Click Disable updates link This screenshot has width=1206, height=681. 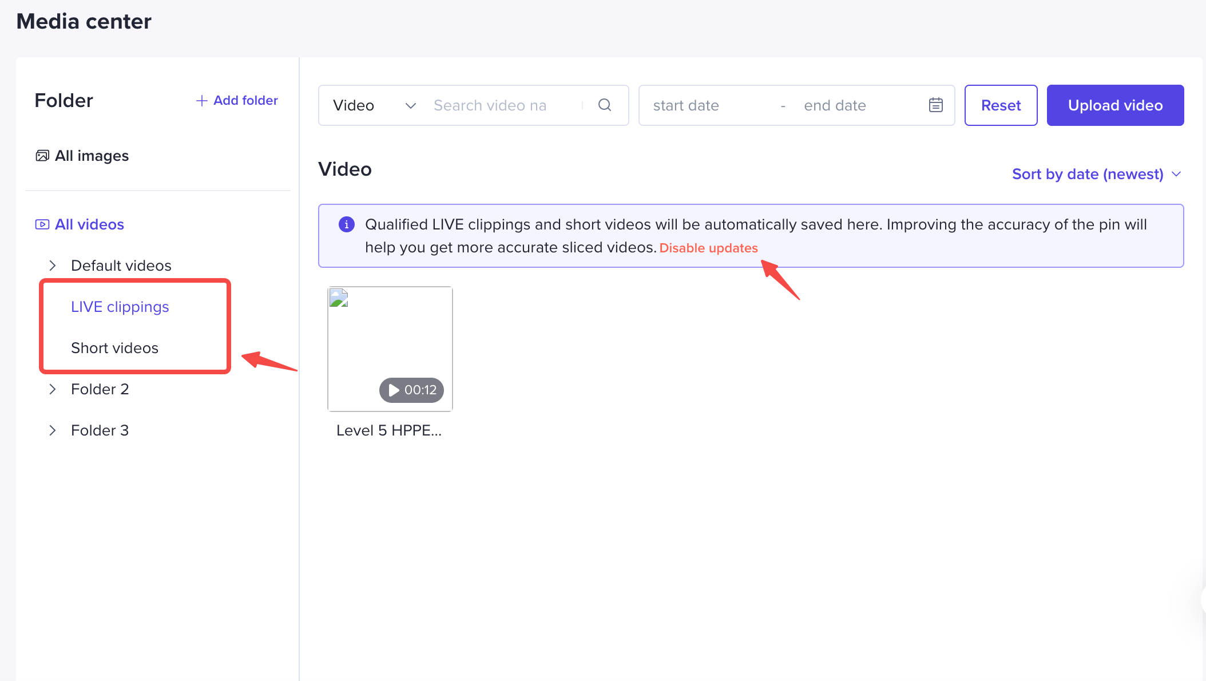tap(709, 248)
